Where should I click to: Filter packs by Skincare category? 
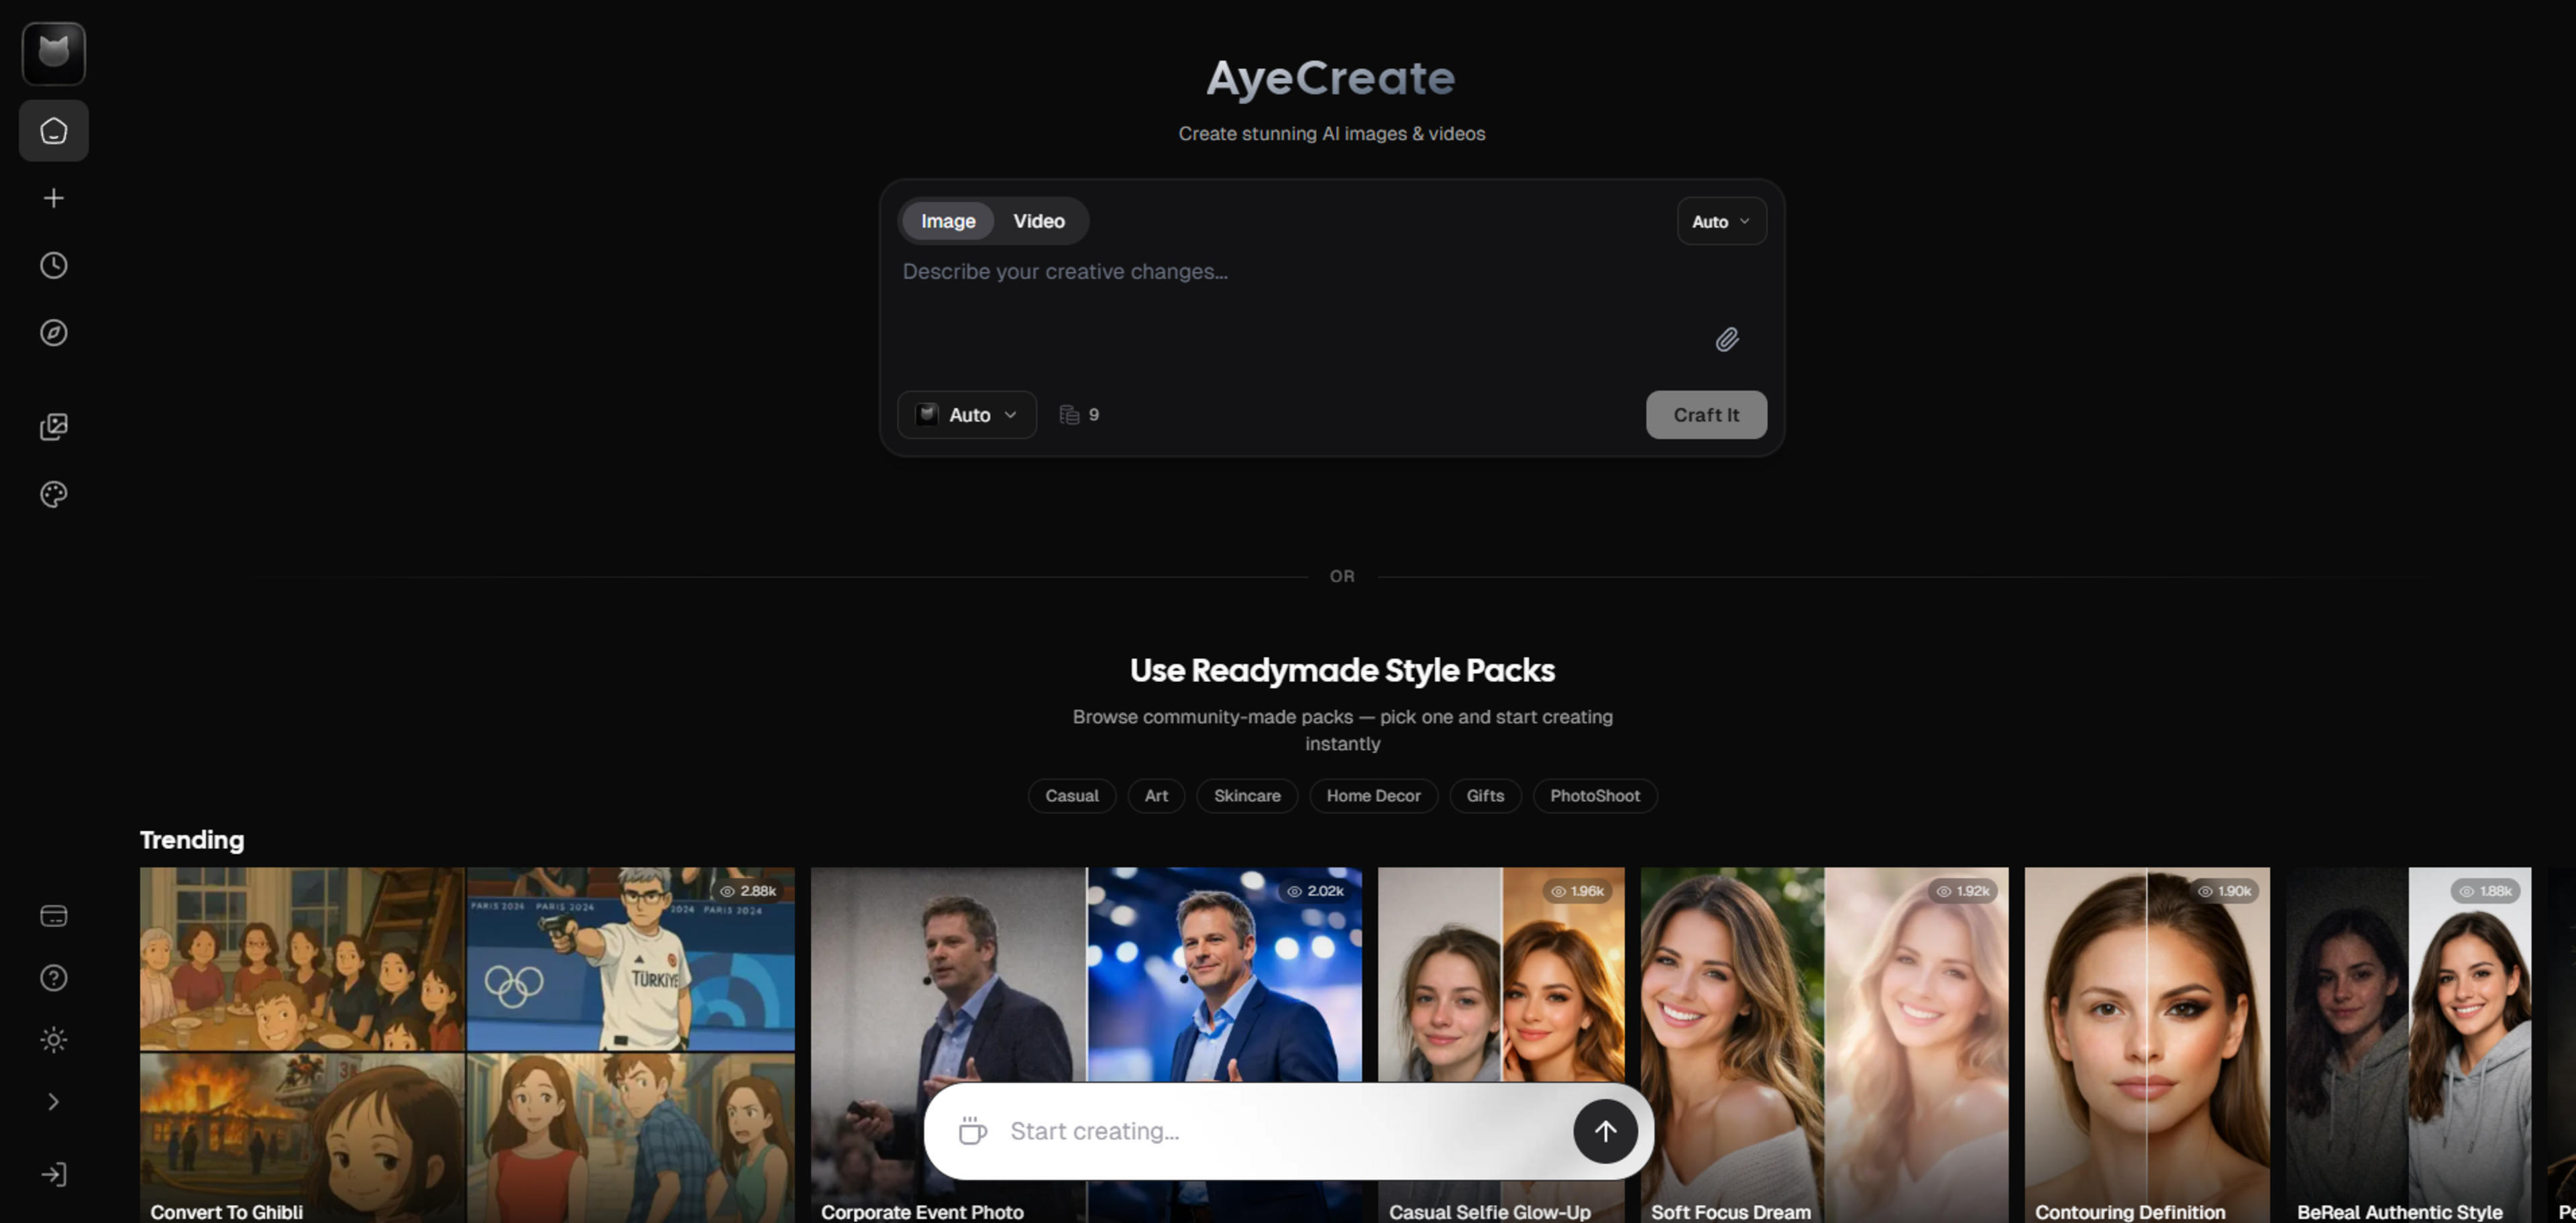tap(1247, 797)
